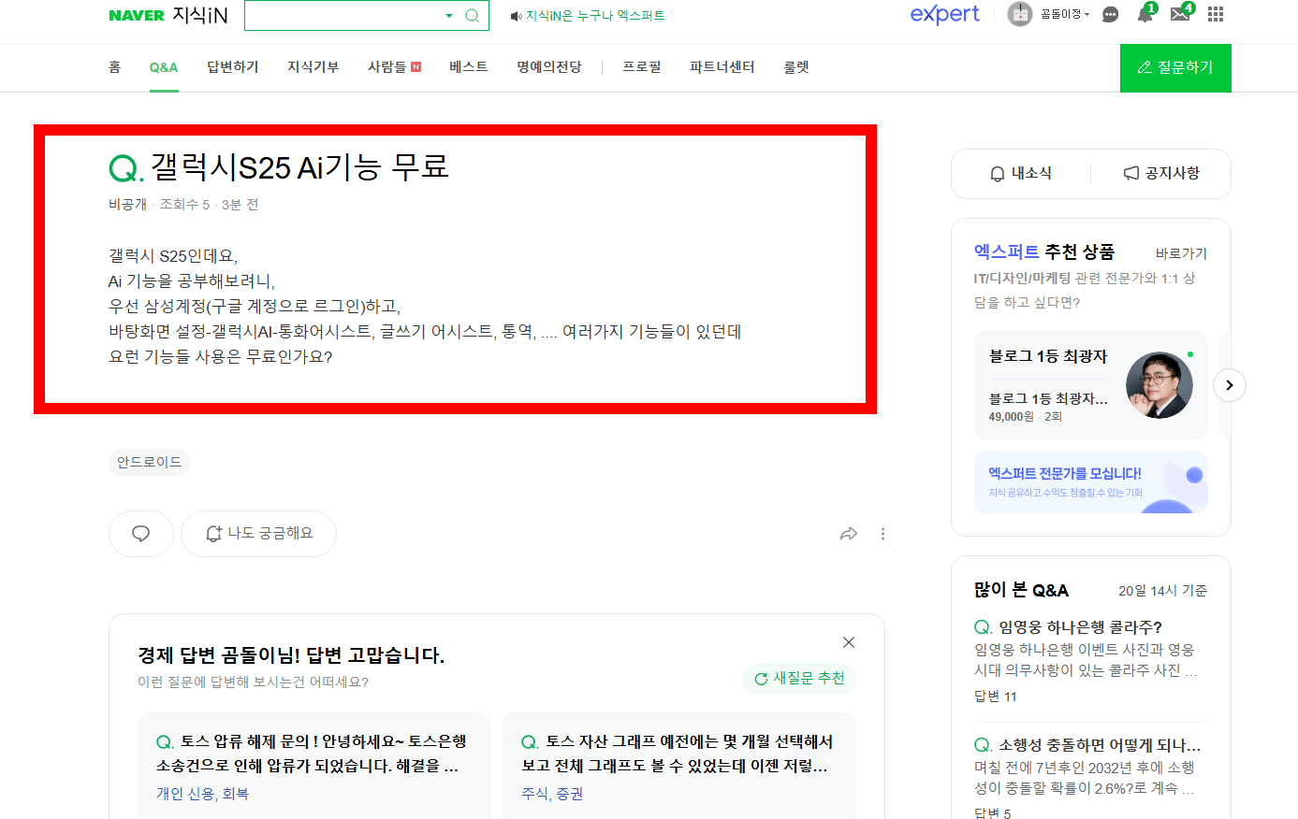Expand the search box dropdown arrow

tap(449, 16)
